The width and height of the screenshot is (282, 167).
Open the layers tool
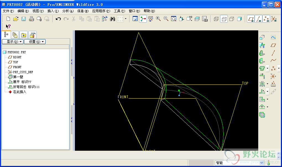tap(197, 19)
